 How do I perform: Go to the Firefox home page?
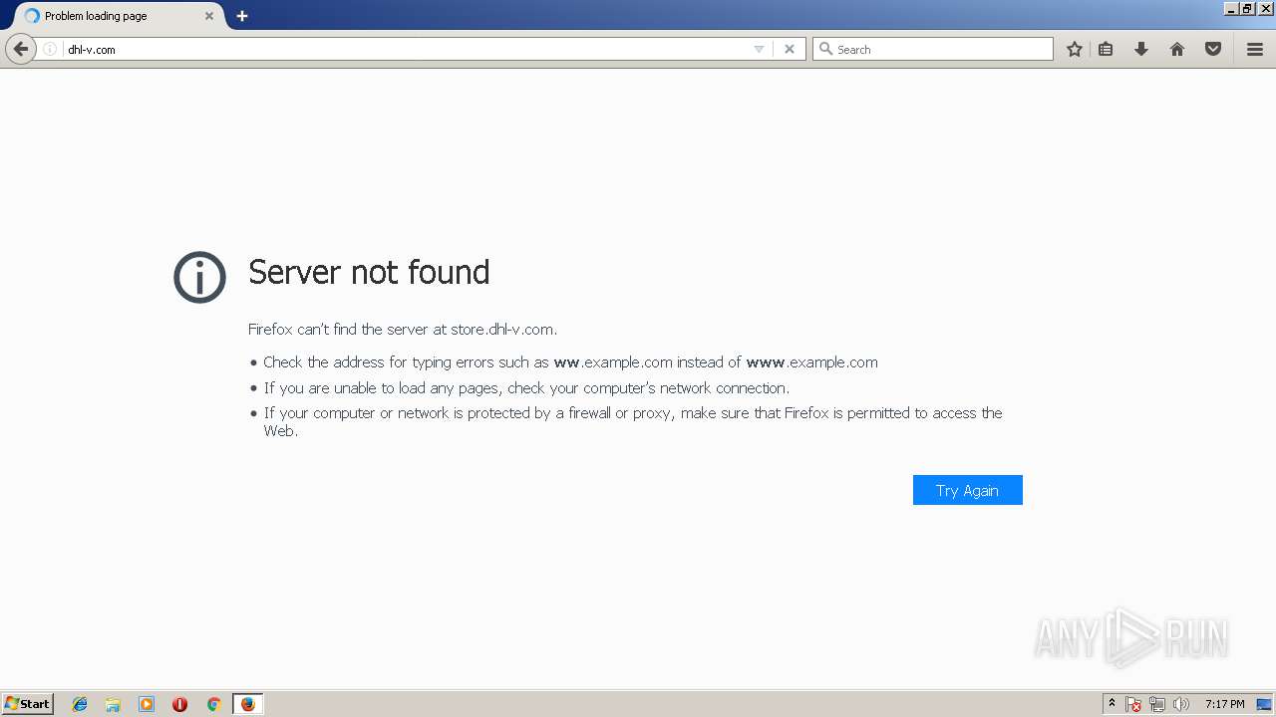tap(1177, 49)
